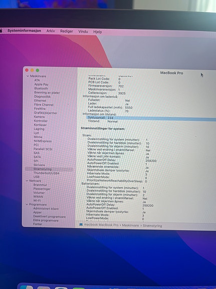Click the Tilstand: Normal line

pyautogui.click(x=103, y=121)
